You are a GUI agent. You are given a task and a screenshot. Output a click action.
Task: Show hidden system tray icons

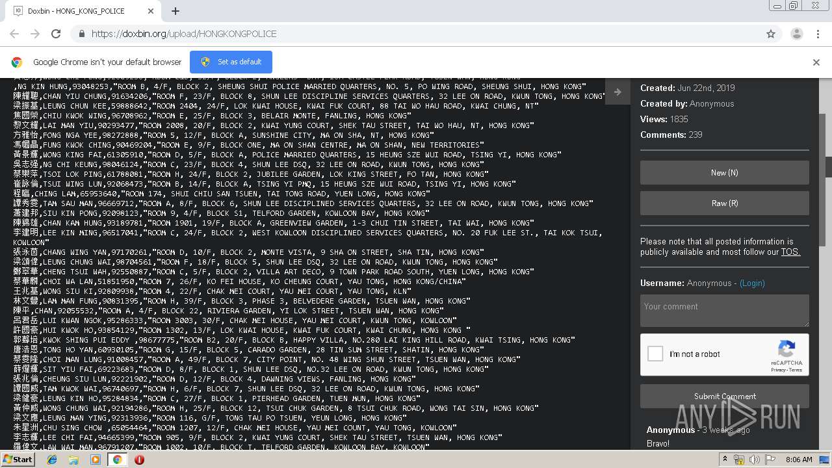click(x=726, y=460)
